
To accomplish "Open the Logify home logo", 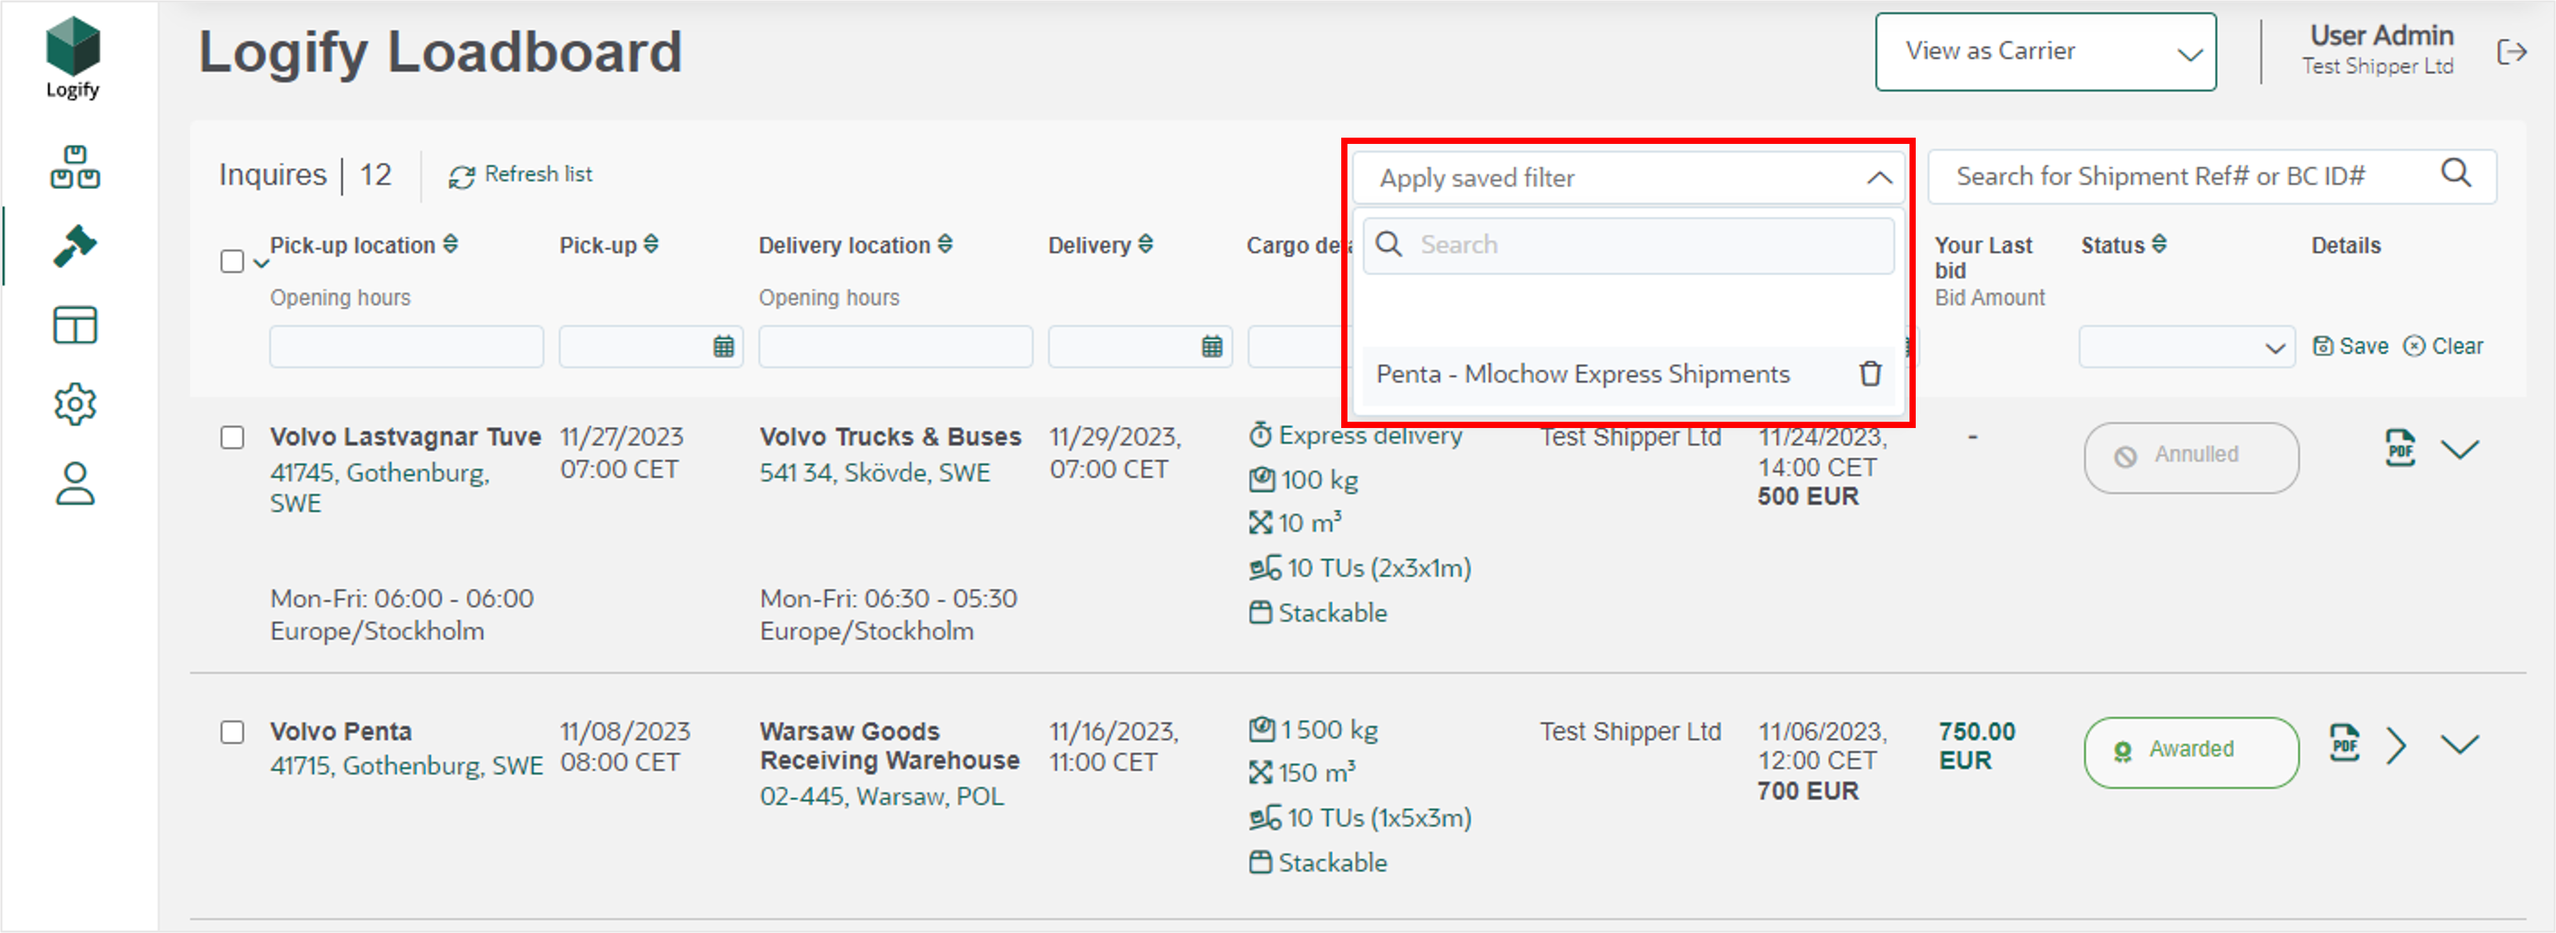I will 73,58.
